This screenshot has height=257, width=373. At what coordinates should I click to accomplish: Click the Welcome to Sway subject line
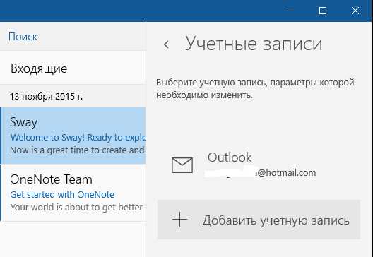[x=78, y=138]
